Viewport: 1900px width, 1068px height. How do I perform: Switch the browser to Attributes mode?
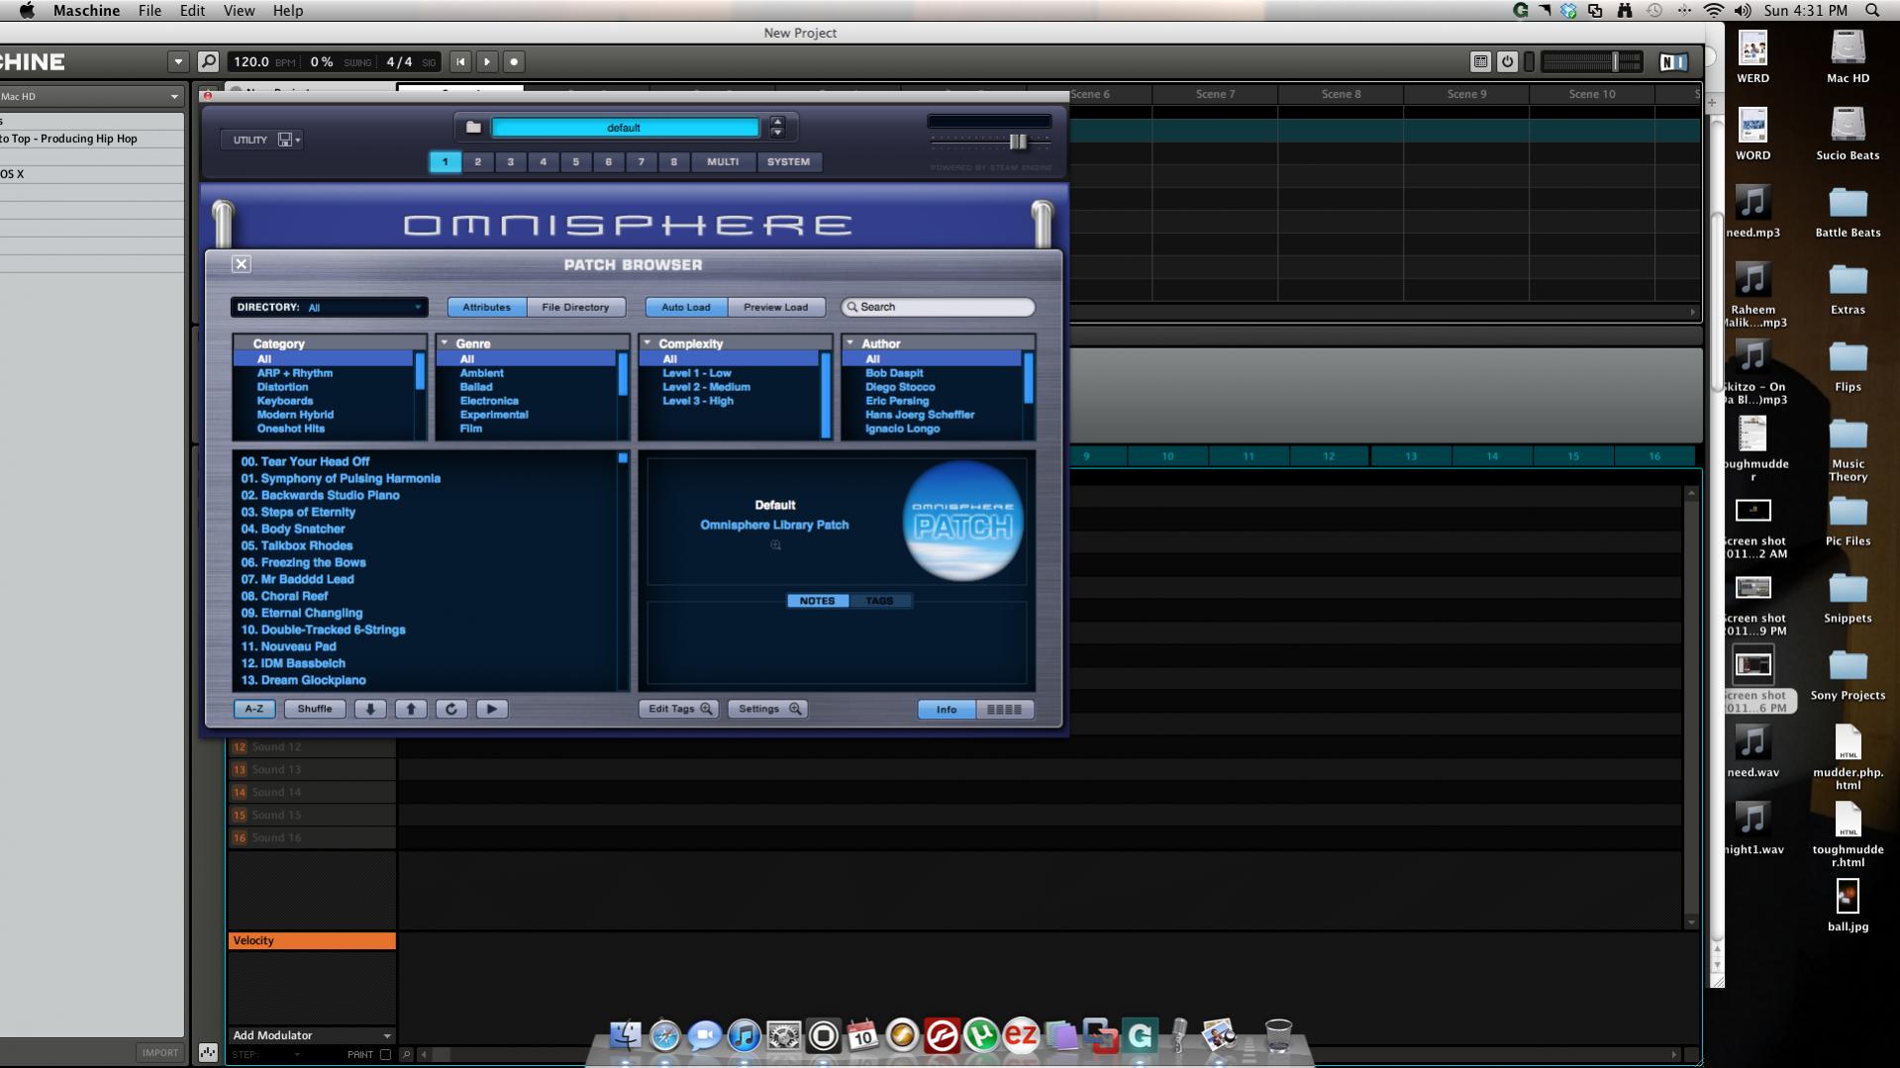point(487,307)
